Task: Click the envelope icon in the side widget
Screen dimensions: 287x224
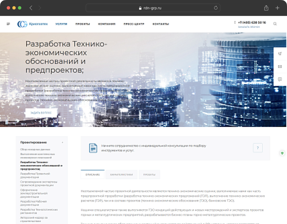Action: pos(280,67)
